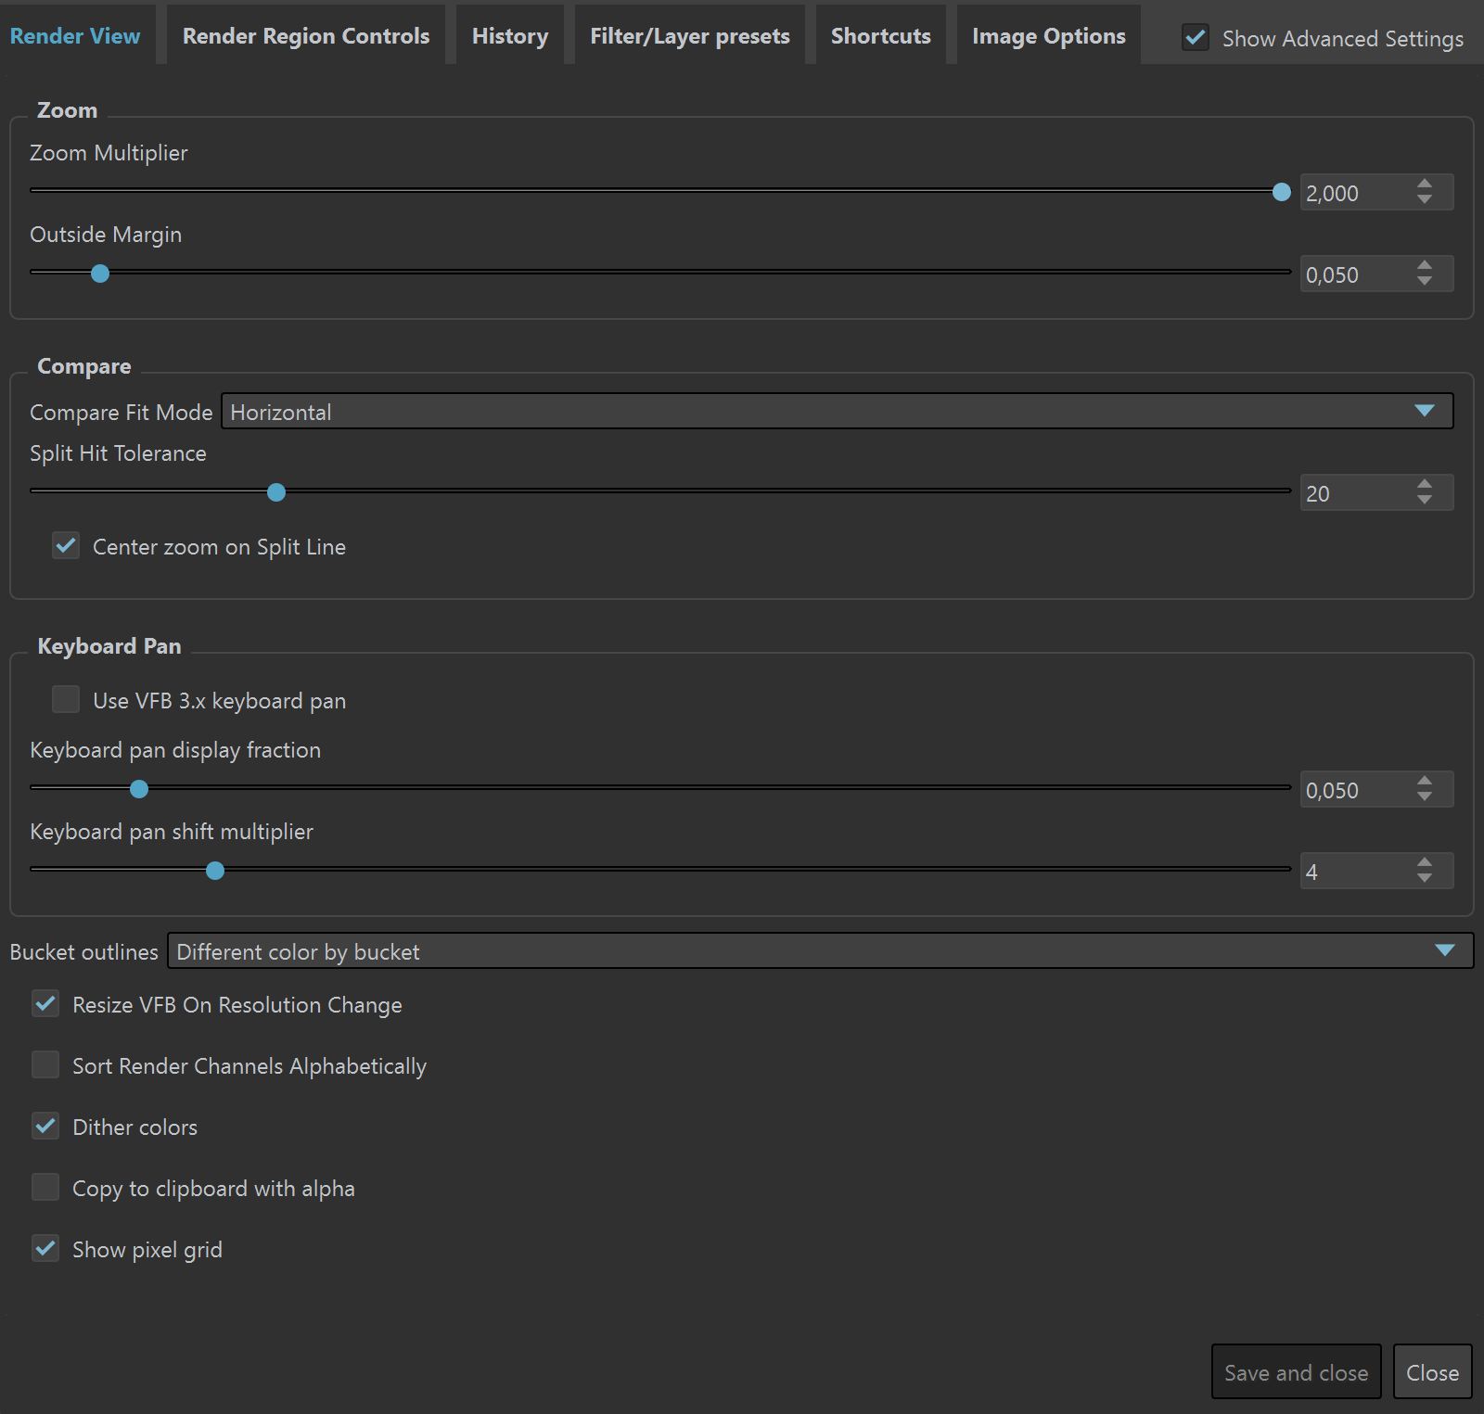Decrease Zoom Multiplier with down arrow
Viewport: 1484px width, 1414px height.
pos(1425,200)
